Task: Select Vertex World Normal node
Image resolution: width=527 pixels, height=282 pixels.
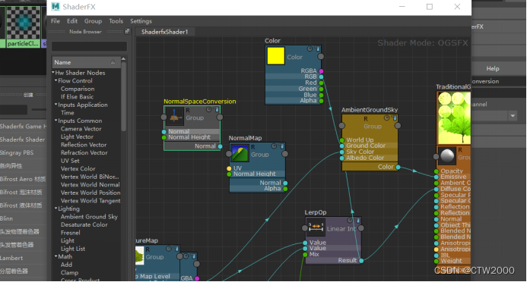Action: pyautogui.click(x=90, y=184)
